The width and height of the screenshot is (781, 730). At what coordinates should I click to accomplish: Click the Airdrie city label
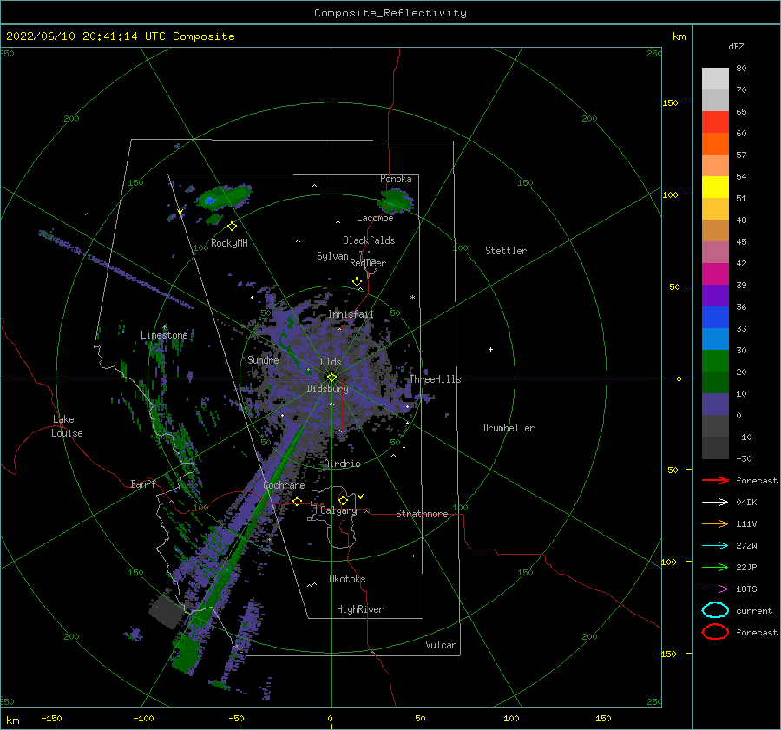pos(342,464)
